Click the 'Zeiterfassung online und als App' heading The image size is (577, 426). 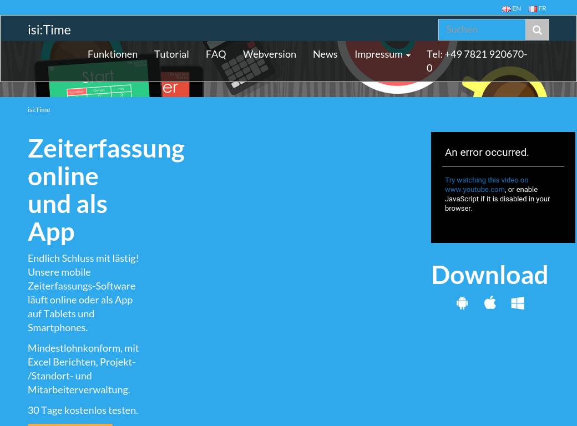106,190
